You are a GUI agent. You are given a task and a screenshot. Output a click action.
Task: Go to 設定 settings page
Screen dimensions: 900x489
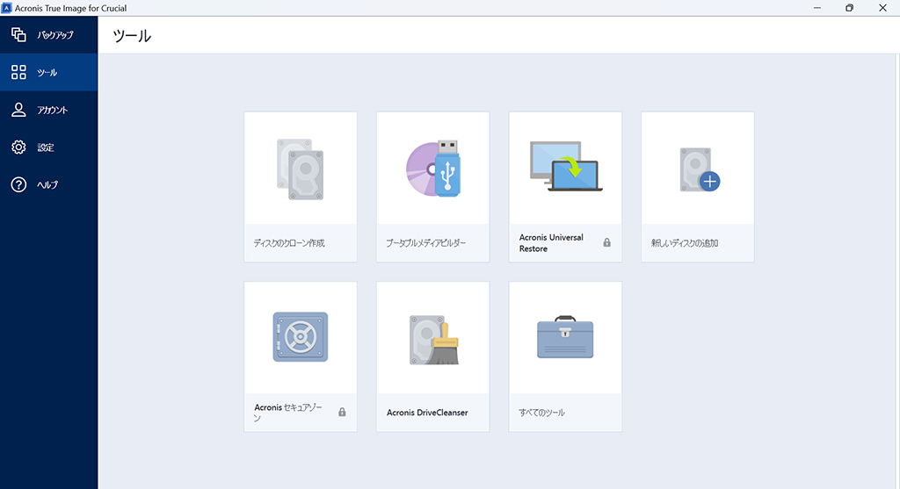point(49,147)
